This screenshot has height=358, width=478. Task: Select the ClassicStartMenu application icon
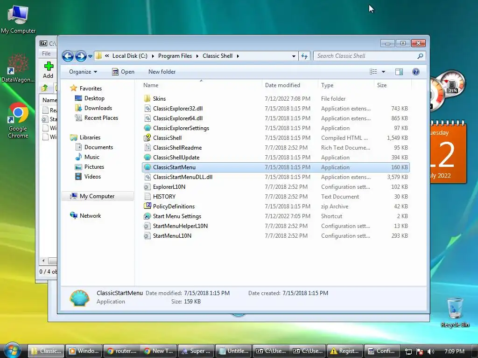click(x=147, y=167)
